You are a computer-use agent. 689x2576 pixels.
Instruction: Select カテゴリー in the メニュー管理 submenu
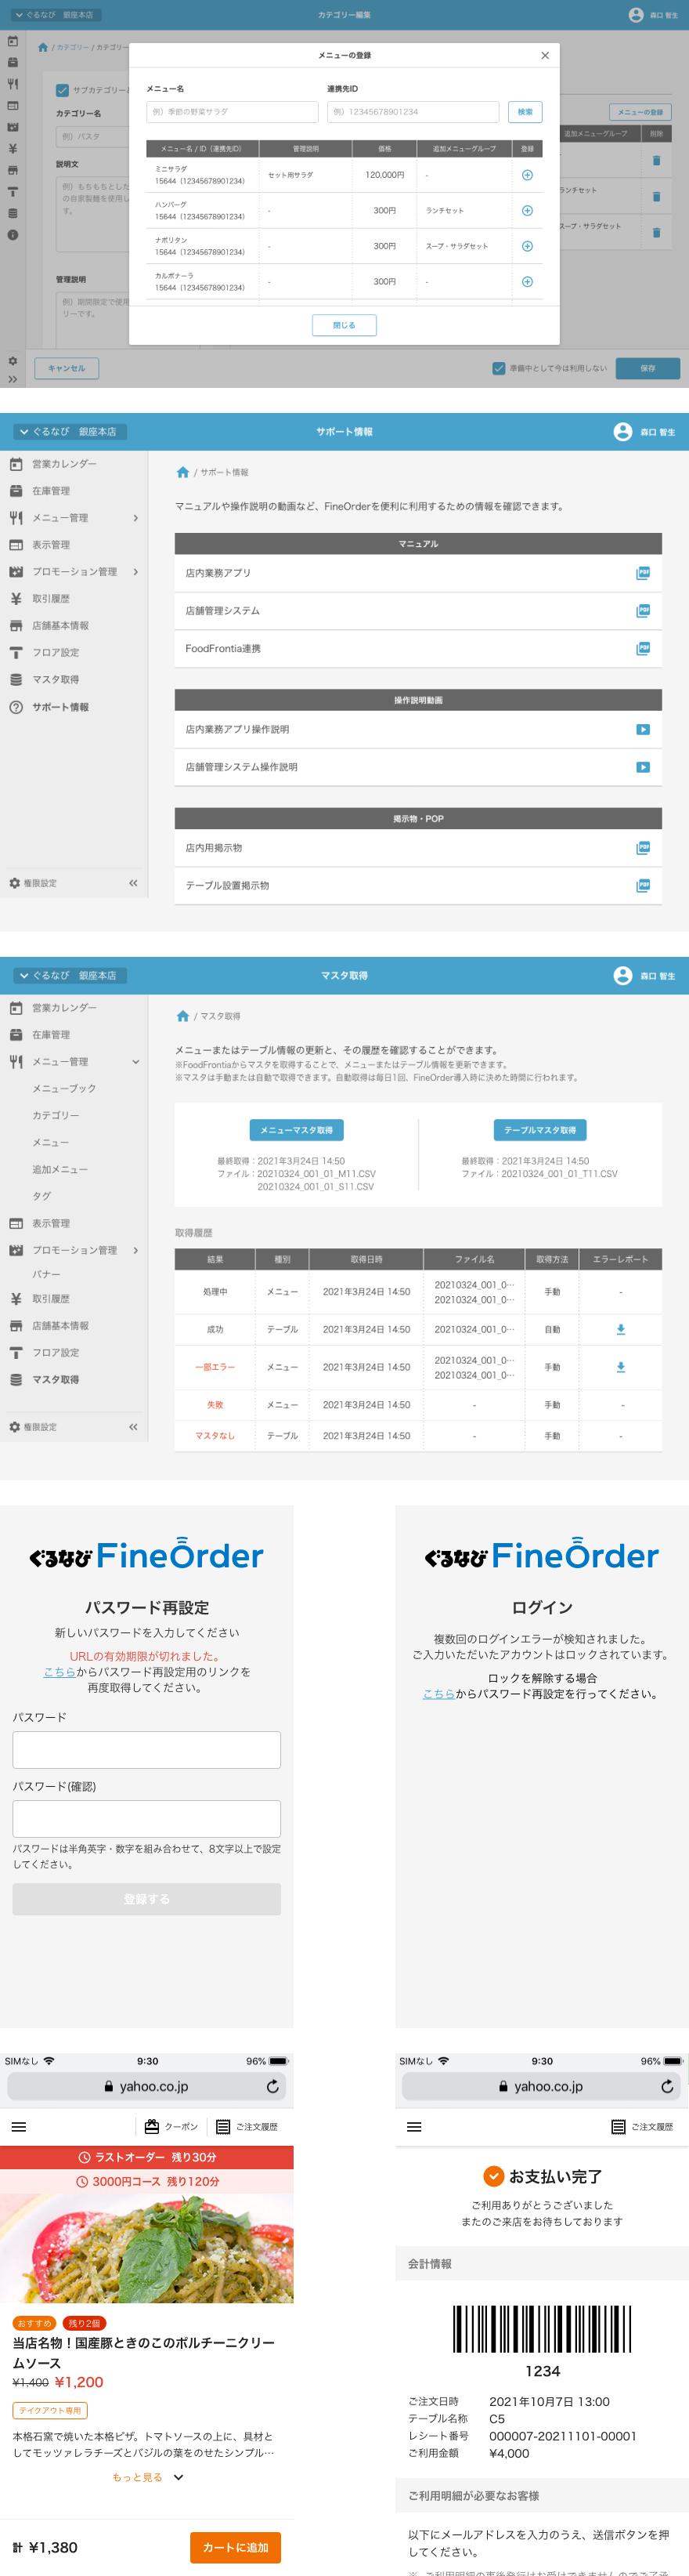55,1115
